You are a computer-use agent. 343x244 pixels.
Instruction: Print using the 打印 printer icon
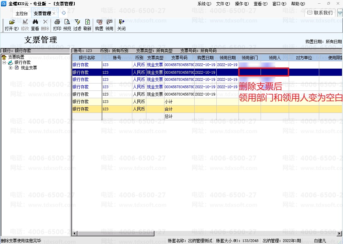tap(57, 22)
